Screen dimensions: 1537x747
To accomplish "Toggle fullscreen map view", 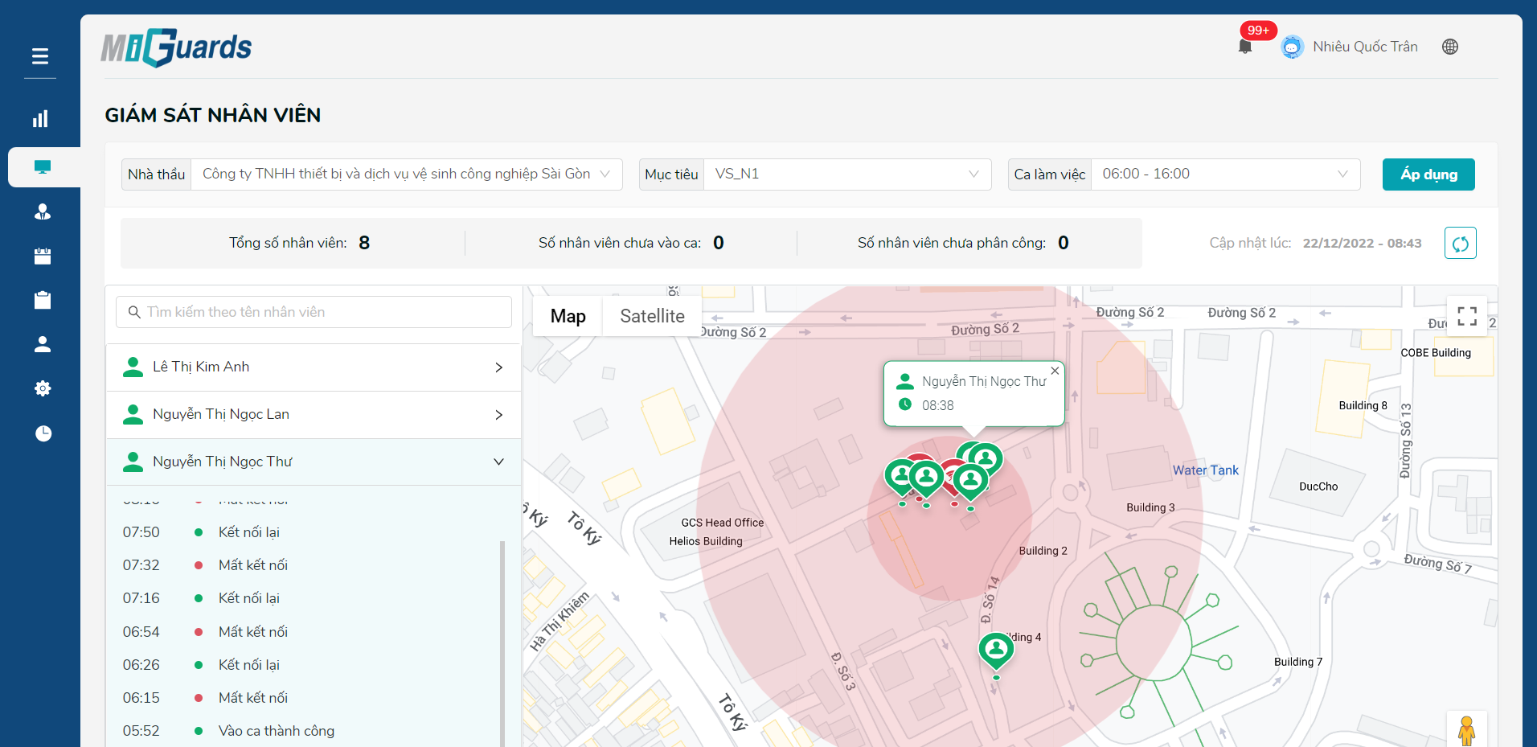I will pos(1467,316).
